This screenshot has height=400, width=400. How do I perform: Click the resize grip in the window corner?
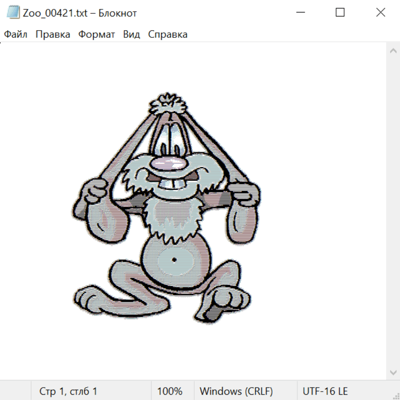point(396,396)
